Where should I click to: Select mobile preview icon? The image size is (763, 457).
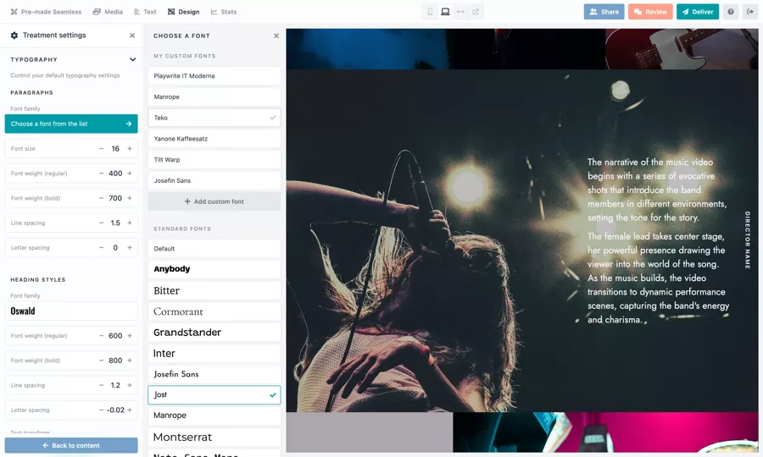coord(430,12)
